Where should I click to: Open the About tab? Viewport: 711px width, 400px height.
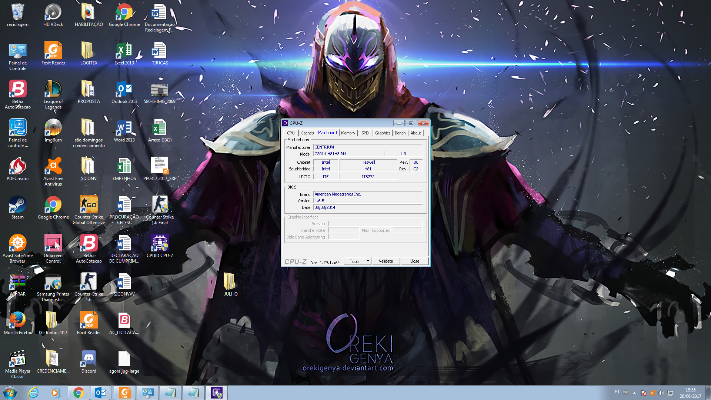pos(415,133)
